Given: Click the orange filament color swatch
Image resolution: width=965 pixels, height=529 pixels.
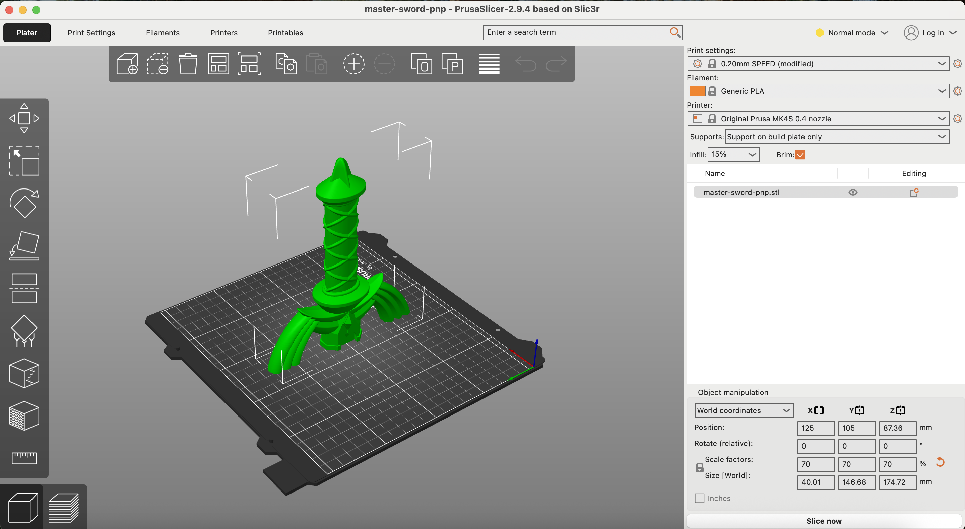Looking at the screenshot, I should point(697,91).
